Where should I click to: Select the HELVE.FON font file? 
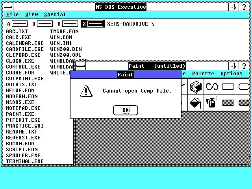[20, 91]
